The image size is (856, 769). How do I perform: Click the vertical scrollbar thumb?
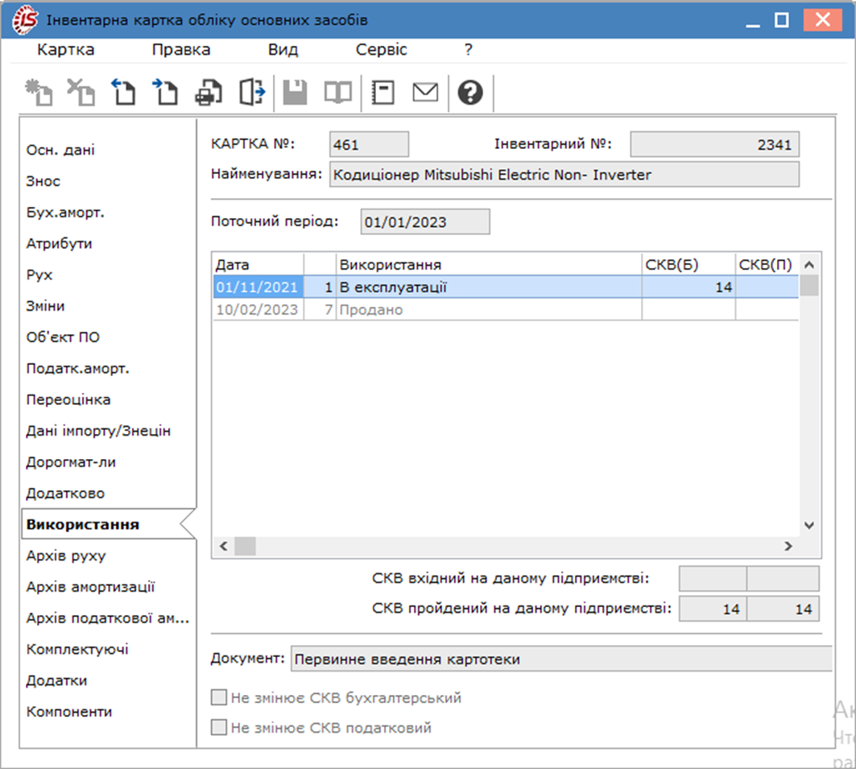coord(809,285)
